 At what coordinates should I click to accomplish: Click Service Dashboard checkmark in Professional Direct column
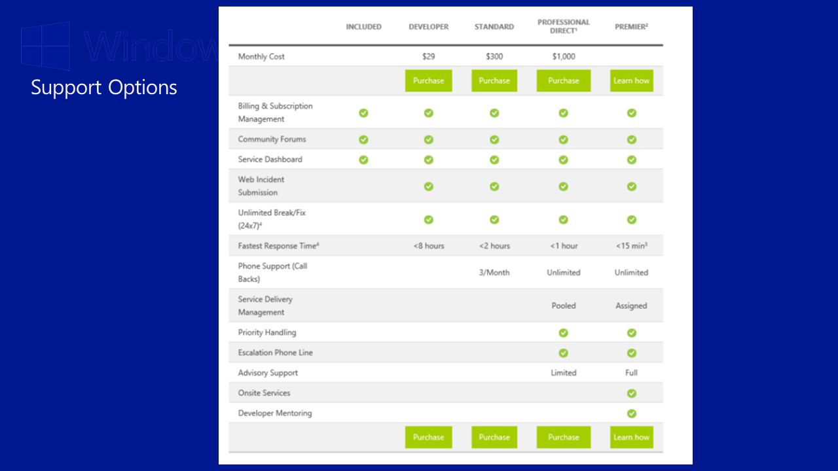563,160
